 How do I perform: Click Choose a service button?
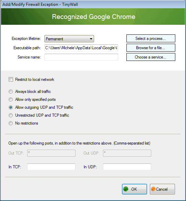tap(151, 57)
